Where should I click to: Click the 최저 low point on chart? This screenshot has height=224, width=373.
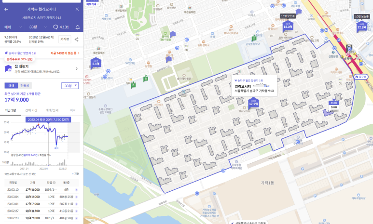(x=56, y=145)
